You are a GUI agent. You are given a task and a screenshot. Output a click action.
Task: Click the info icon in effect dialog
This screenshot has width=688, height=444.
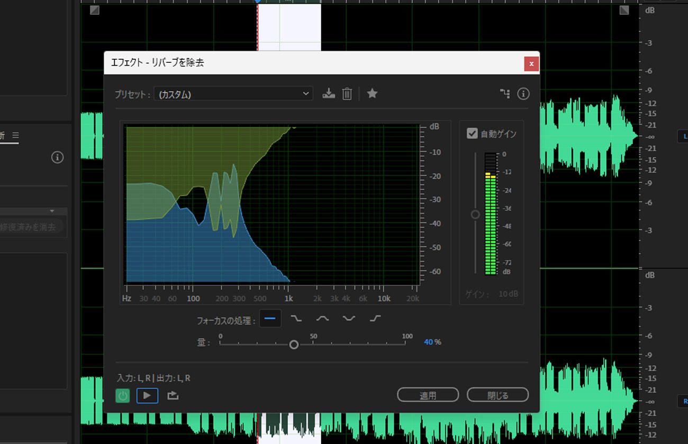(523, 94)
